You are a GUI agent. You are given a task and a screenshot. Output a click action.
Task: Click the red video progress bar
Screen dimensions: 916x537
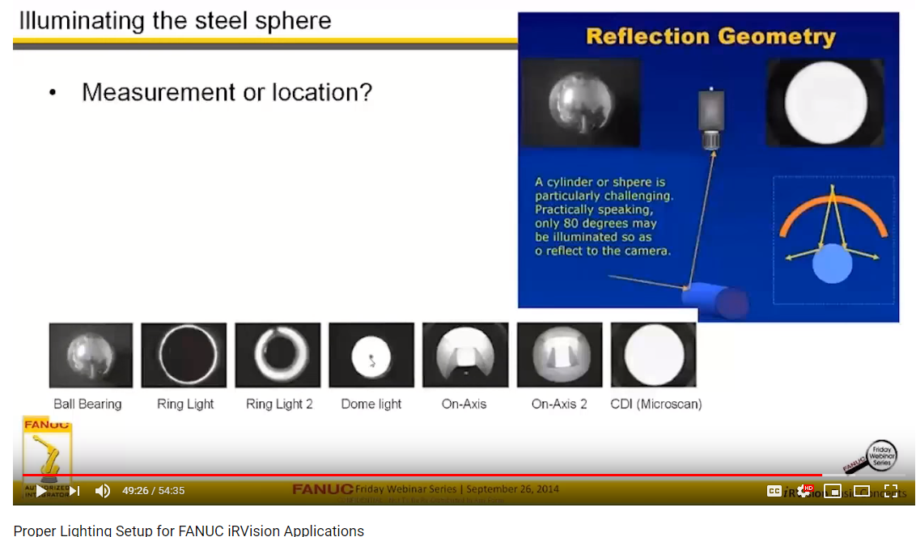[x=422, y=475]
